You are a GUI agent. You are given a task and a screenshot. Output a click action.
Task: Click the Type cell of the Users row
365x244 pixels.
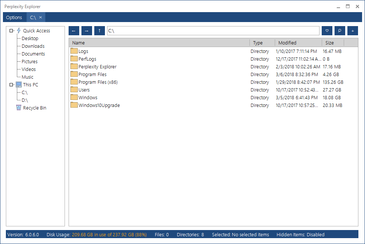tap(260, 90)
